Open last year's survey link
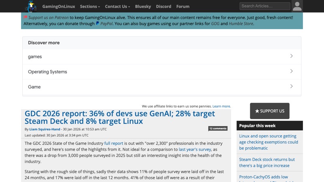The image size is (324, 182). click(195, 149)
